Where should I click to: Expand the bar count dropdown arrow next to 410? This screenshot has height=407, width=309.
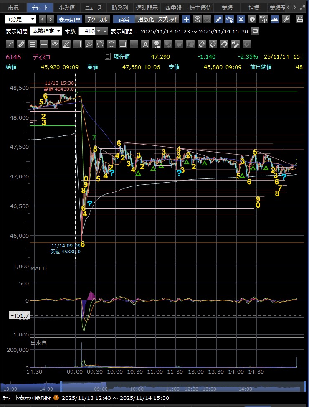[x=99, y=31]
